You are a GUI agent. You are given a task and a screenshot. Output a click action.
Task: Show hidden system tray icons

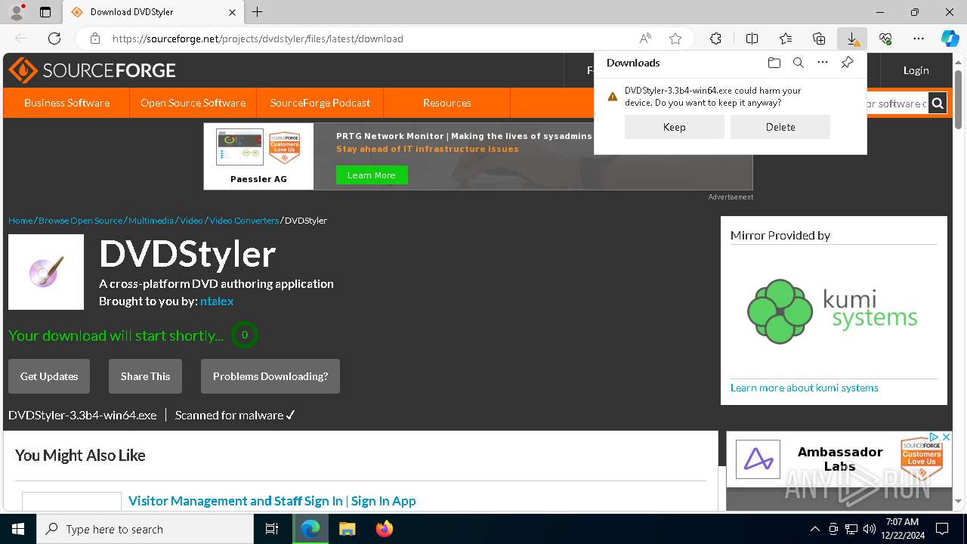click(814, 529)
